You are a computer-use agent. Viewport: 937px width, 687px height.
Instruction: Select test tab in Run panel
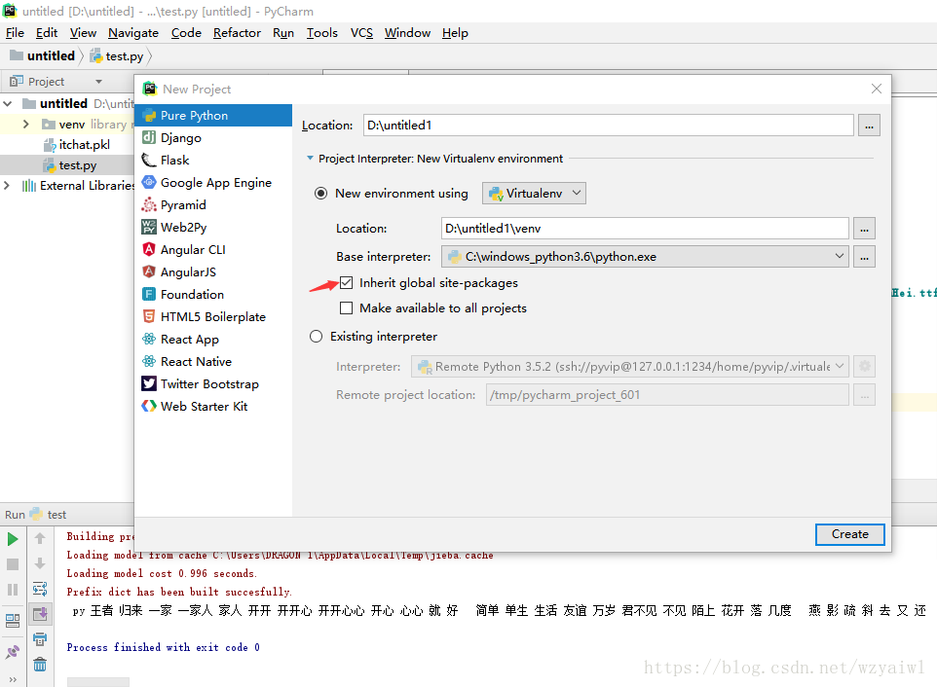click(49, 515)
